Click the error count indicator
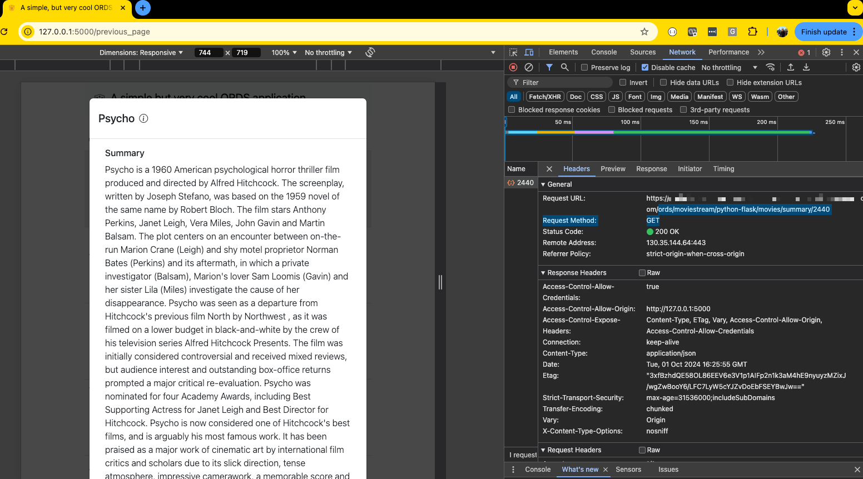 click(x=804, y=53)
